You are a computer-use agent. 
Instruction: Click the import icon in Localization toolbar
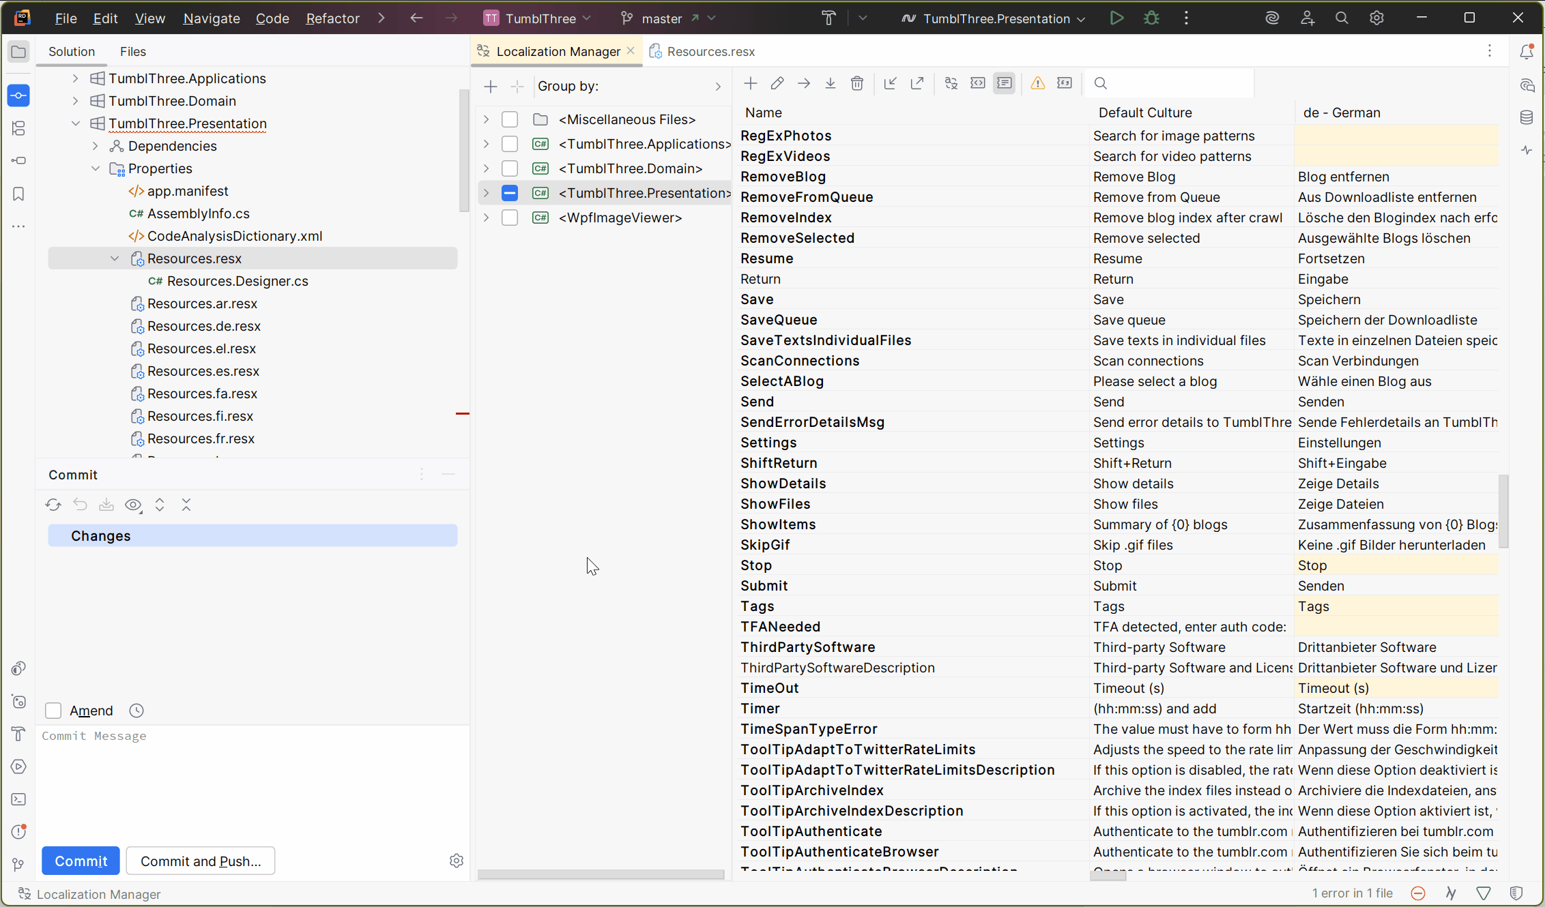891,84
